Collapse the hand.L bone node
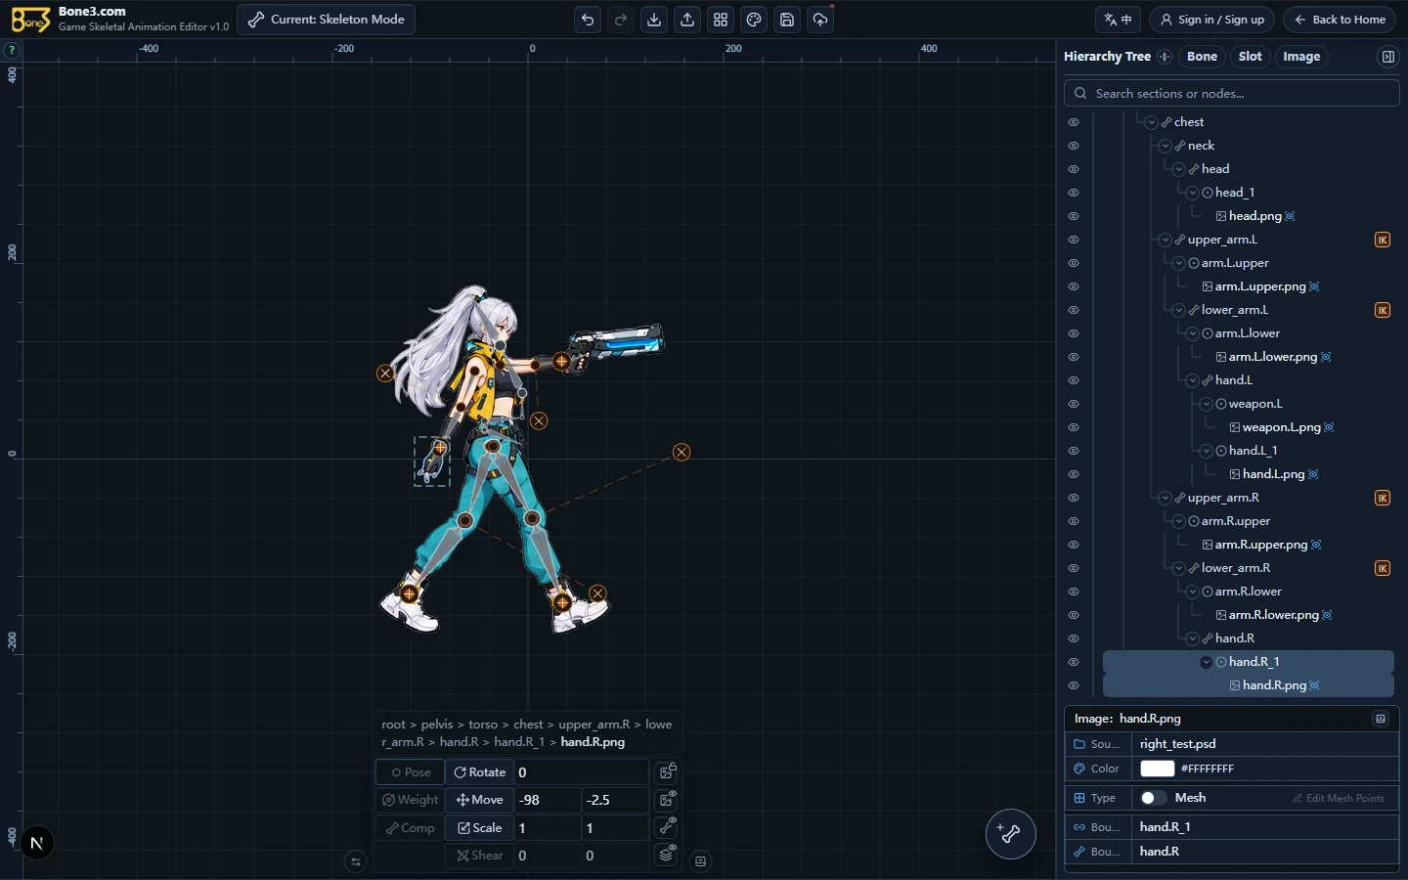Image resolution: width=1408 pixels, height=880 pixels. tap(1193, 380)
